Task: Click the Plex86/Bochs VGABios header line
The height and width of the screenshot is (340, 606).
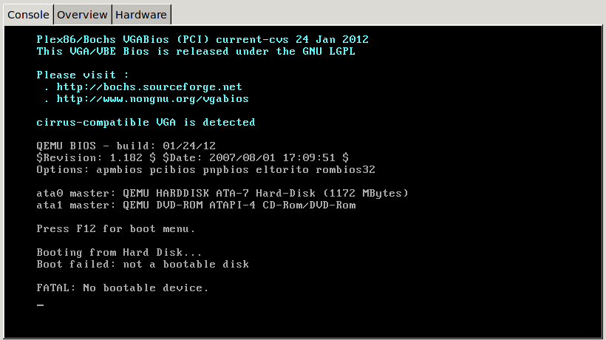Action: pos(202,39)
